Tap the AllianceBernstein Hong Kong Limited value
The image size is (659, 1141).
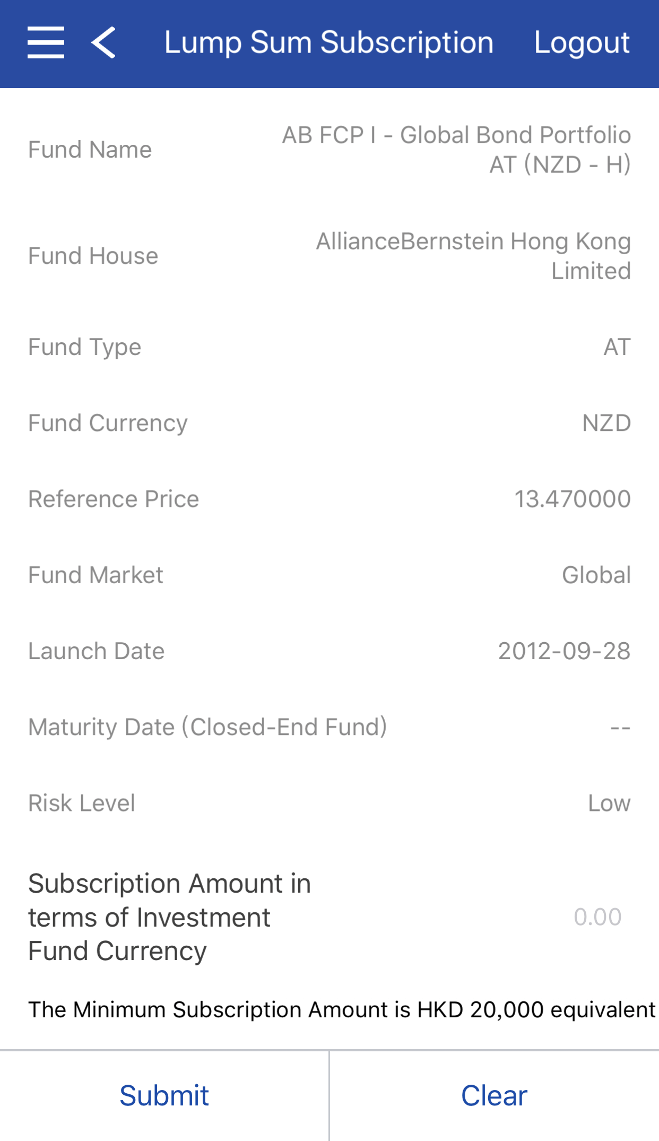473,256
